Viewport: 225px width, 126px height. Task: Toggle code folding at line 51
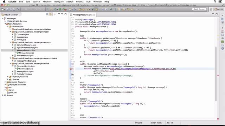click(x=74, y=83)
